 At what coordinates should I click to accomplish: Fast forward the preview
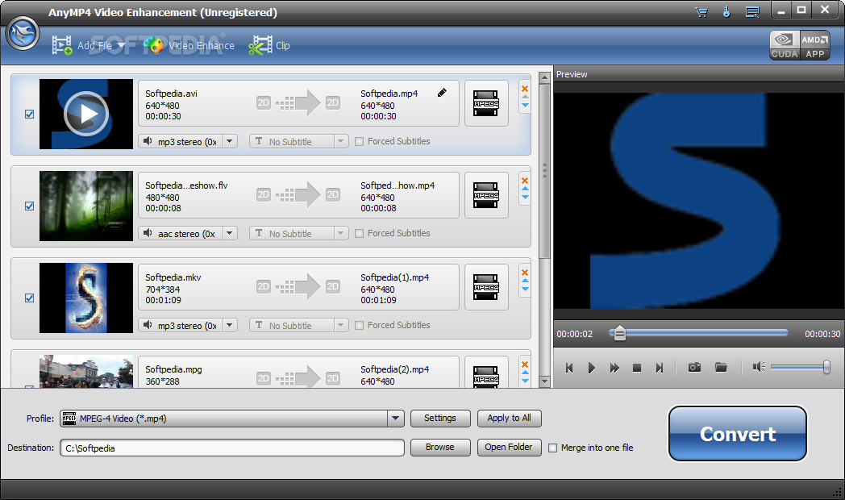click(x=614, y=368)
